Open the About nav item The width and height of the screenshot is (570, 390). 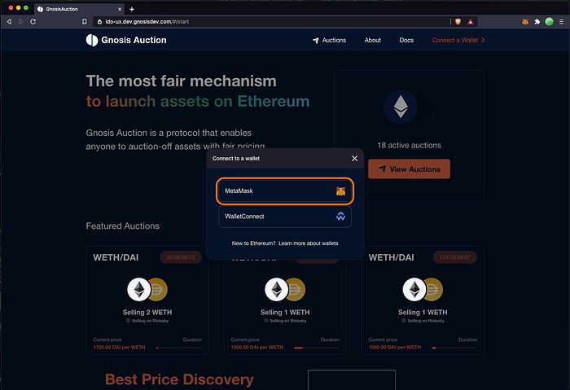click(373, 41)
